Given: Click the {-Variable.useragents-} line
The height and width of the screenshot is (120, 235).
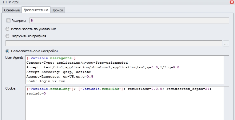Looking at the screenshot, I should click(x=51, y=58).
